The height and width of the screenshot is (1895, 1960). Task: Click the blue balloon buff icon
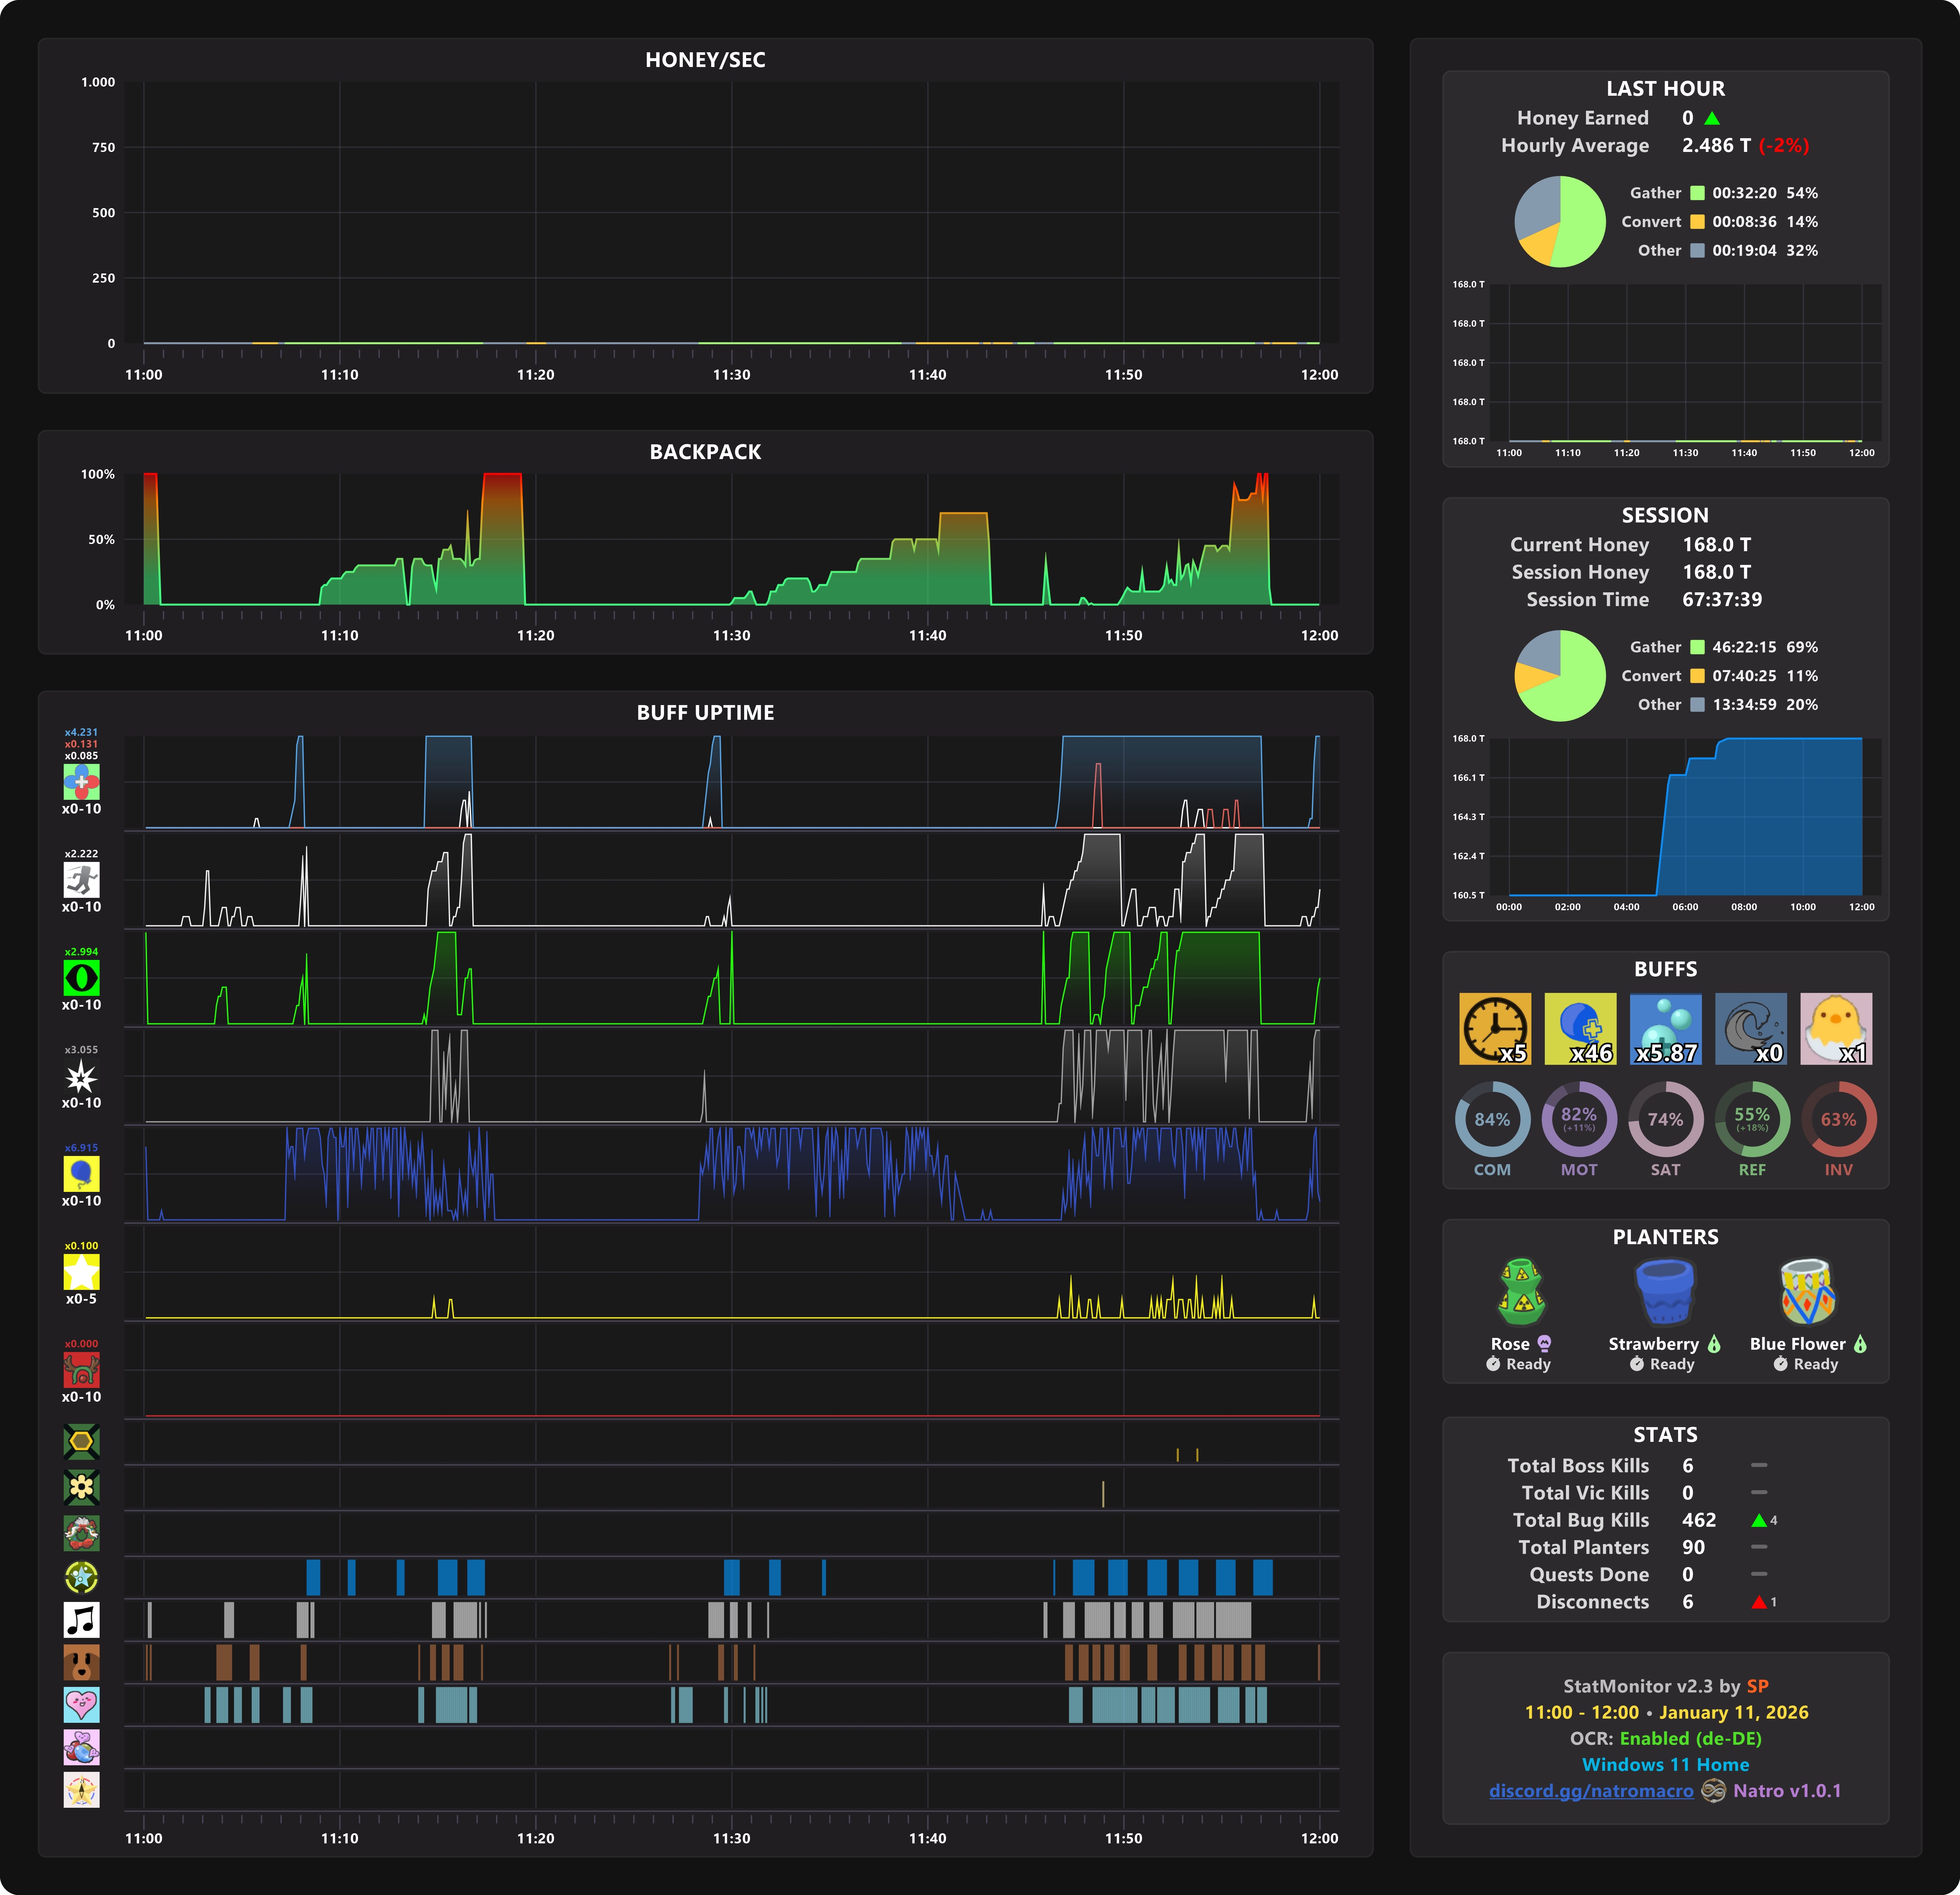[x=81, y=1174]
